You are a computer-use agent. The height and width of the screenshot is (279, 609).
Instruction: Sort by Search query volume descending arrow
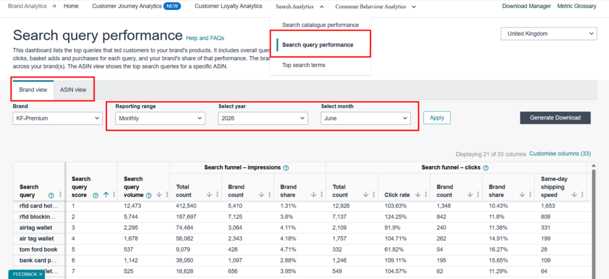[x=159, y=195]
